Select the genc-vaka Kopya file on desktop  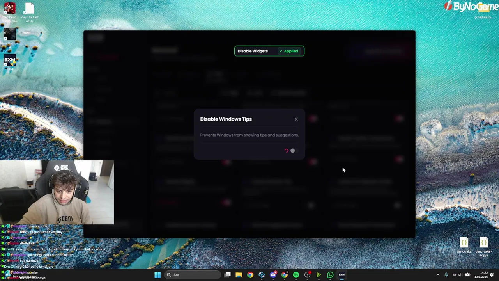[x=483, y=247]
